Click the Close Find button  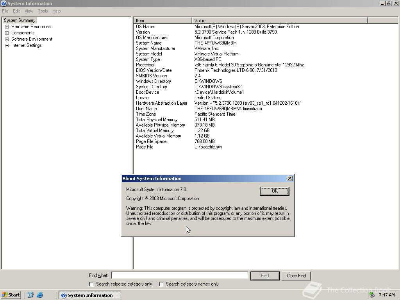pos(296,275)
